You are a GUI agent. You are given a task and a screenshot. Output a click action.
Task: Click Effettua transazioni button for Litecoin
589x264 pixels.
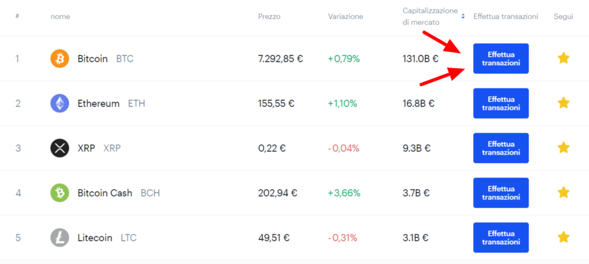pos(501,238)
